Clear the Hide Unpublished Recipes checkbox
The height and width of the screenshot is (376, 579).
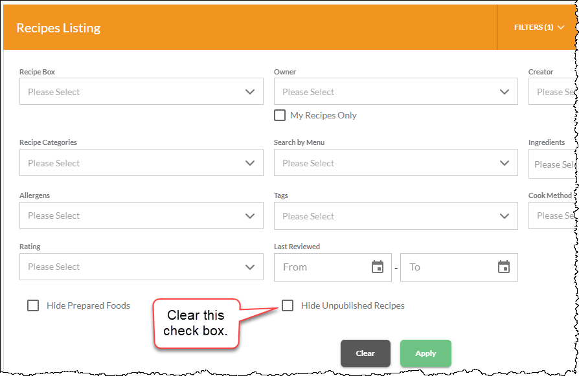288,305
